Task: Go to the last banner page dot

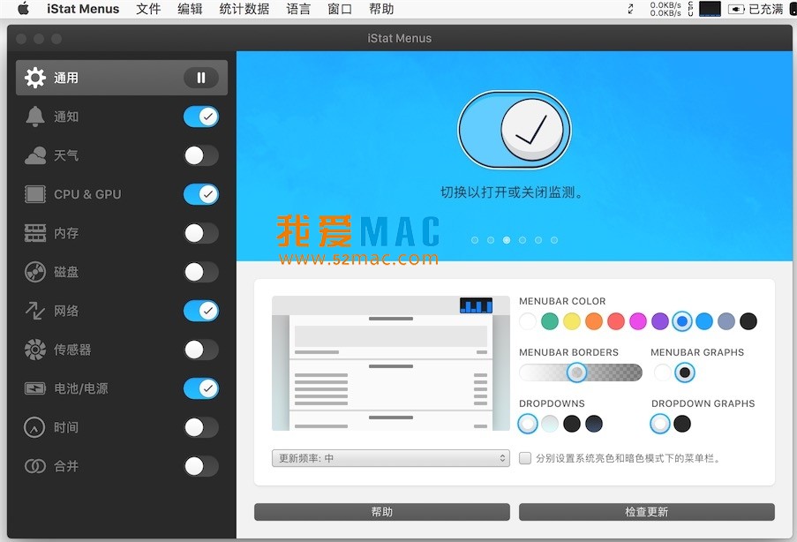Action: pos(554,240)
